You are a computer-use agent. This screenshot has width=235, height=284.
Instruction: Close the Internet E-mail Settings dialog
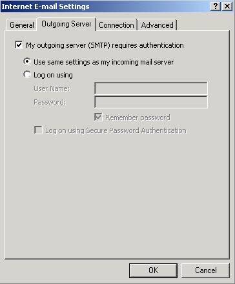tap(227, 6)
